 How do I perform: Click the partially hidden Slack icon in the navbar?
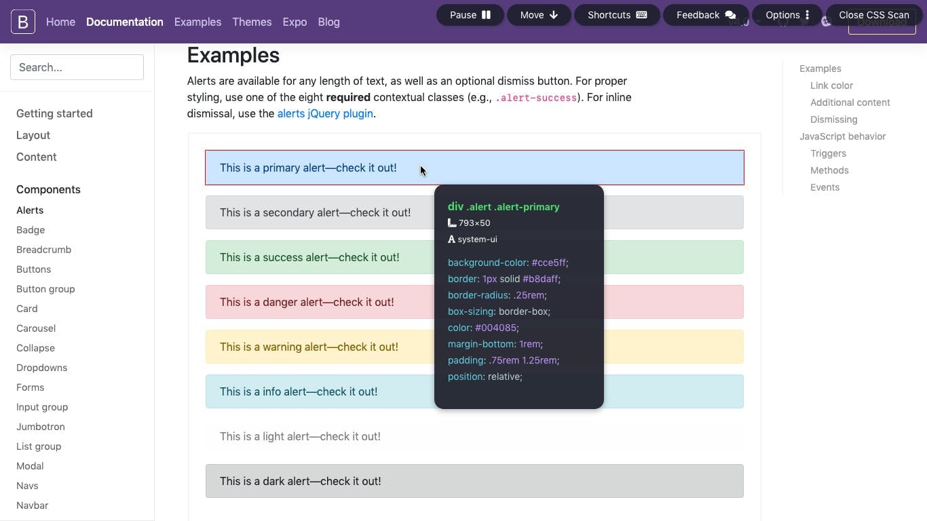coord(826,22)
